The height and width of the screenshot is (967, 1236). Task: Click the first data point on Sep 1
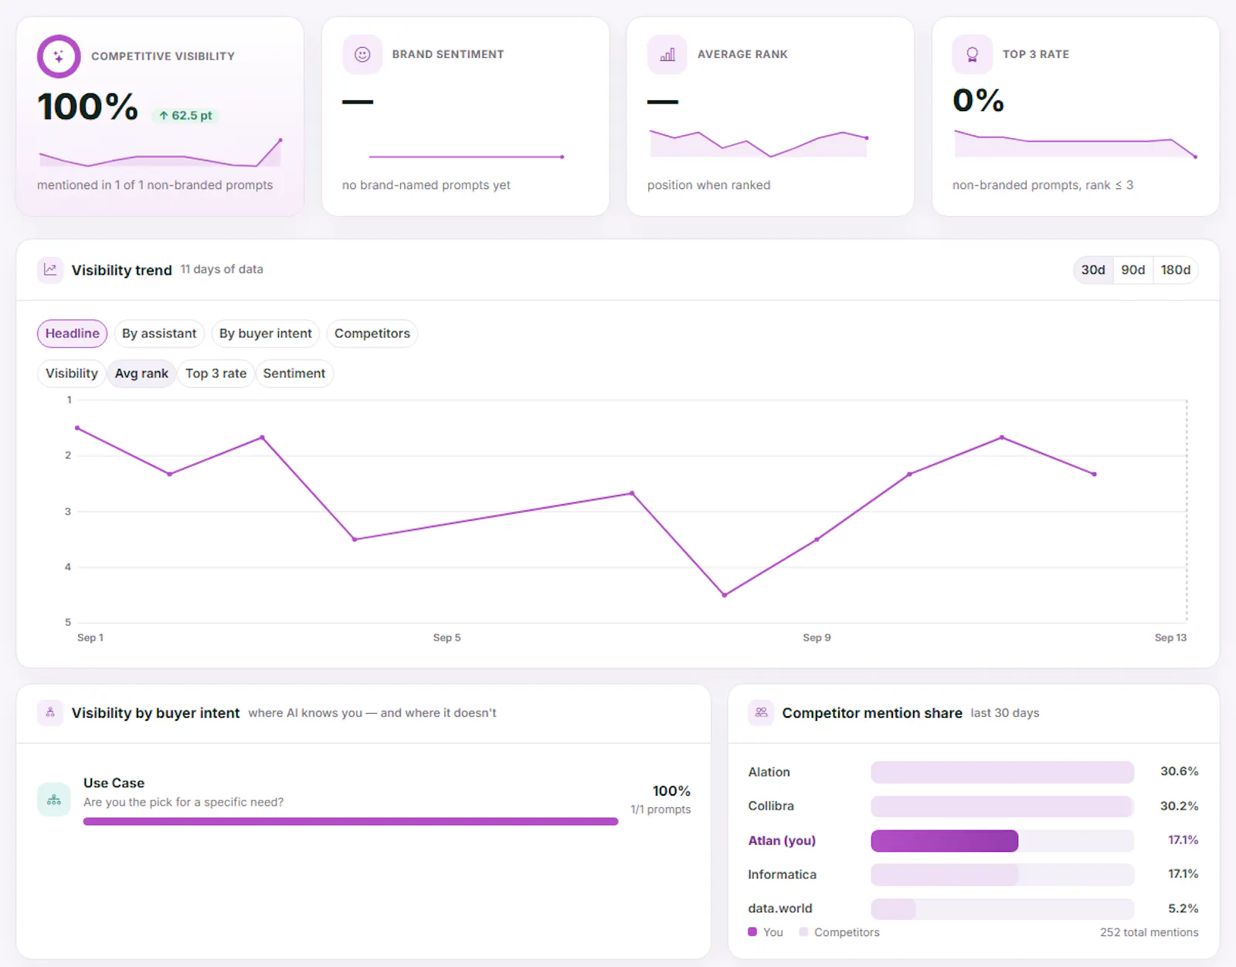[x=77, y=428]
